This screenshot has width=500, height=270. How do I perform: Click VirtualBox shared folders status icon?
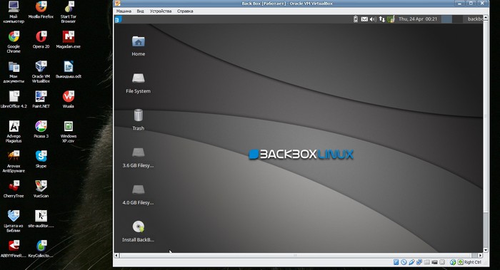coord(426,262)
